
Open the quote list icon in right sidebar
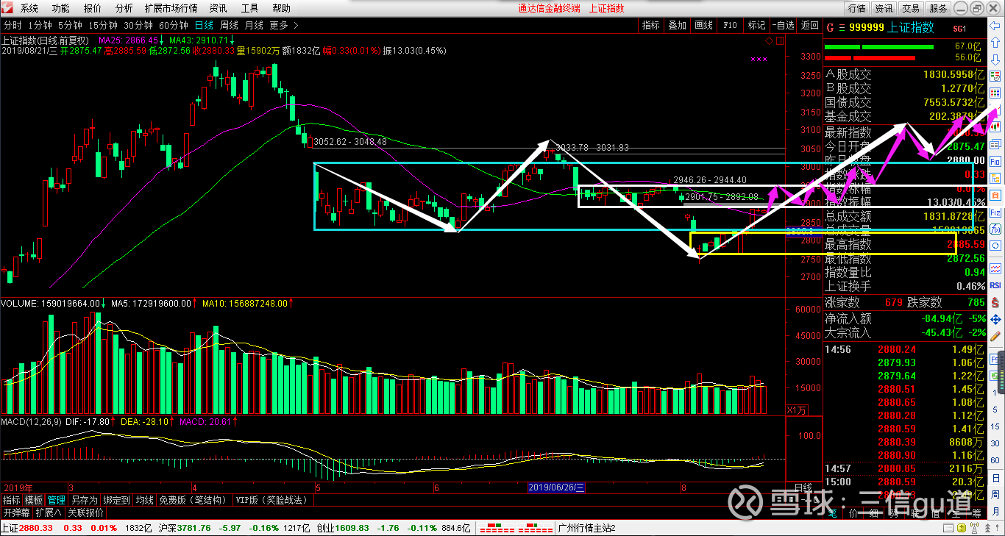(x=994, y=76)
